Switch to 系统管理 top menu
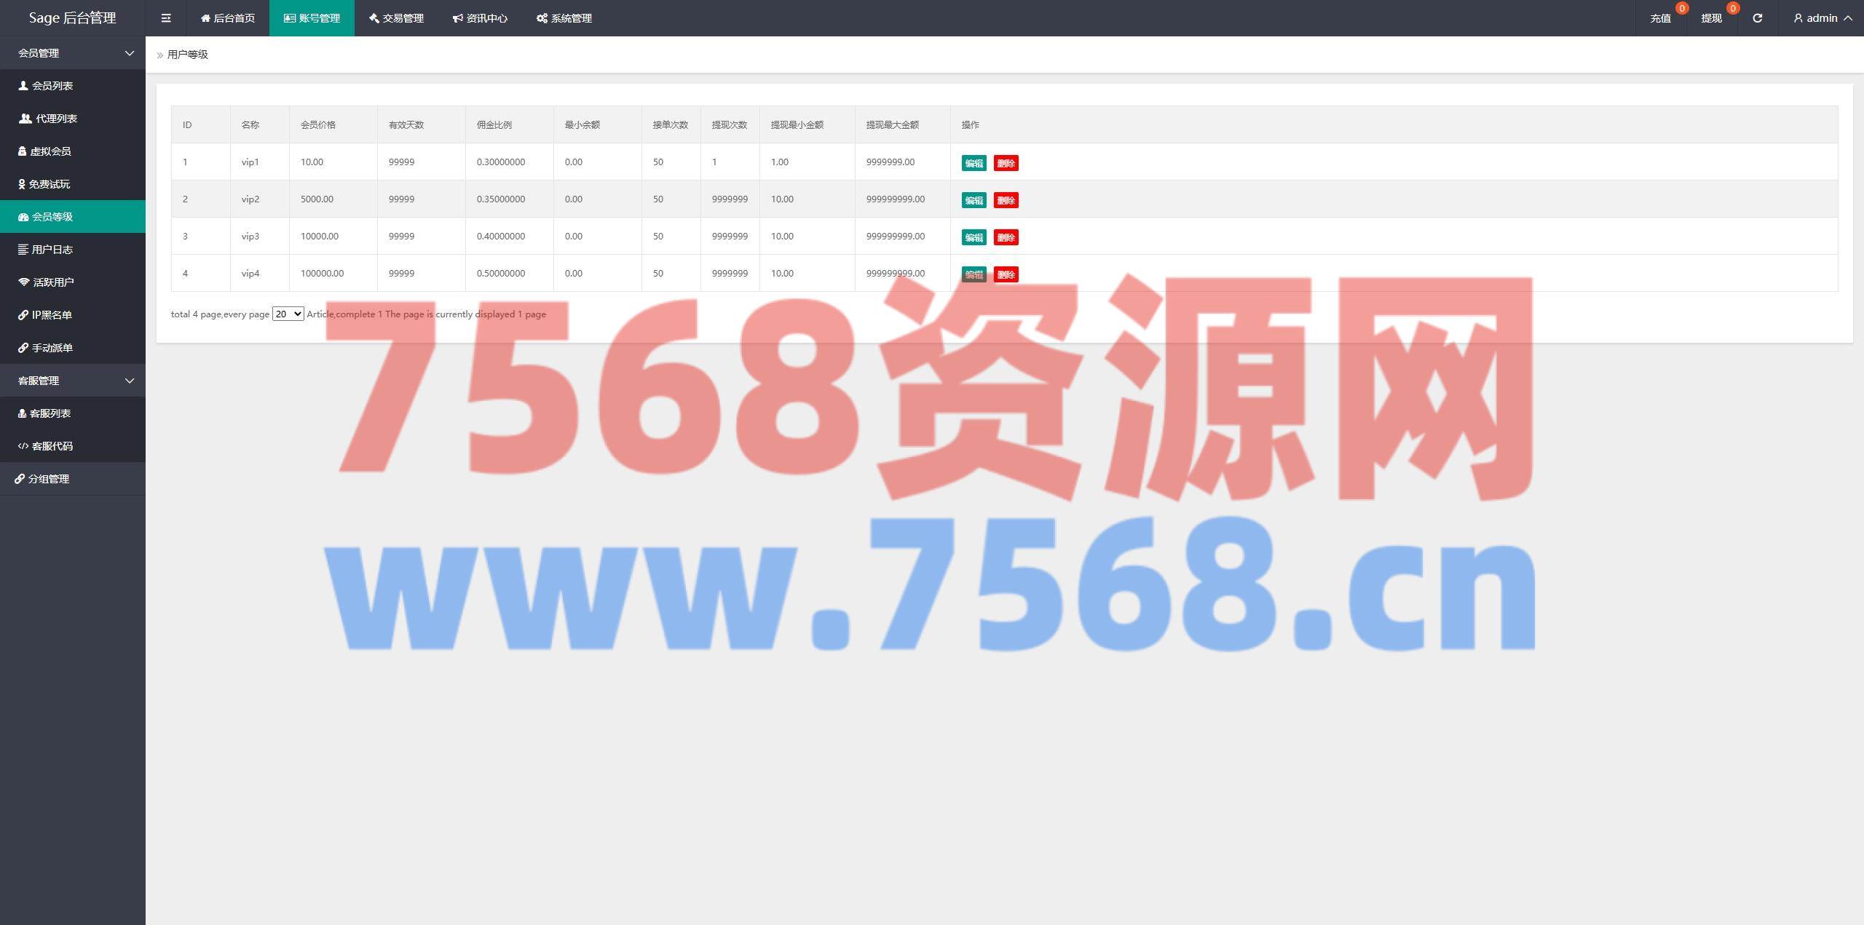 (x=564, y=18)
